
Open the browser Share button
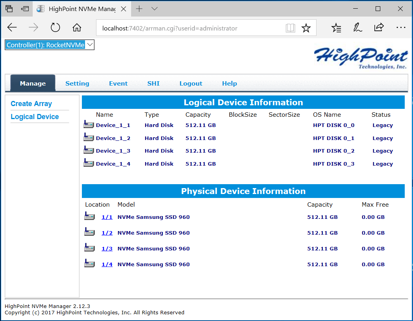point(379,28)
